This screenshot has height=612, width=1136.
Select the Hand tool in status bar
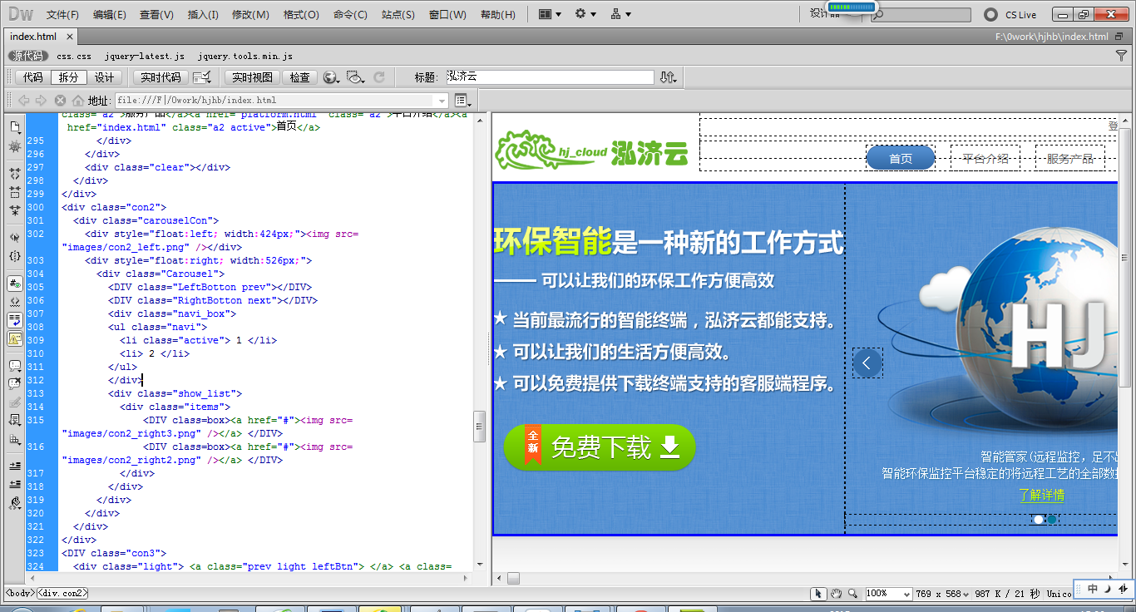836,593
